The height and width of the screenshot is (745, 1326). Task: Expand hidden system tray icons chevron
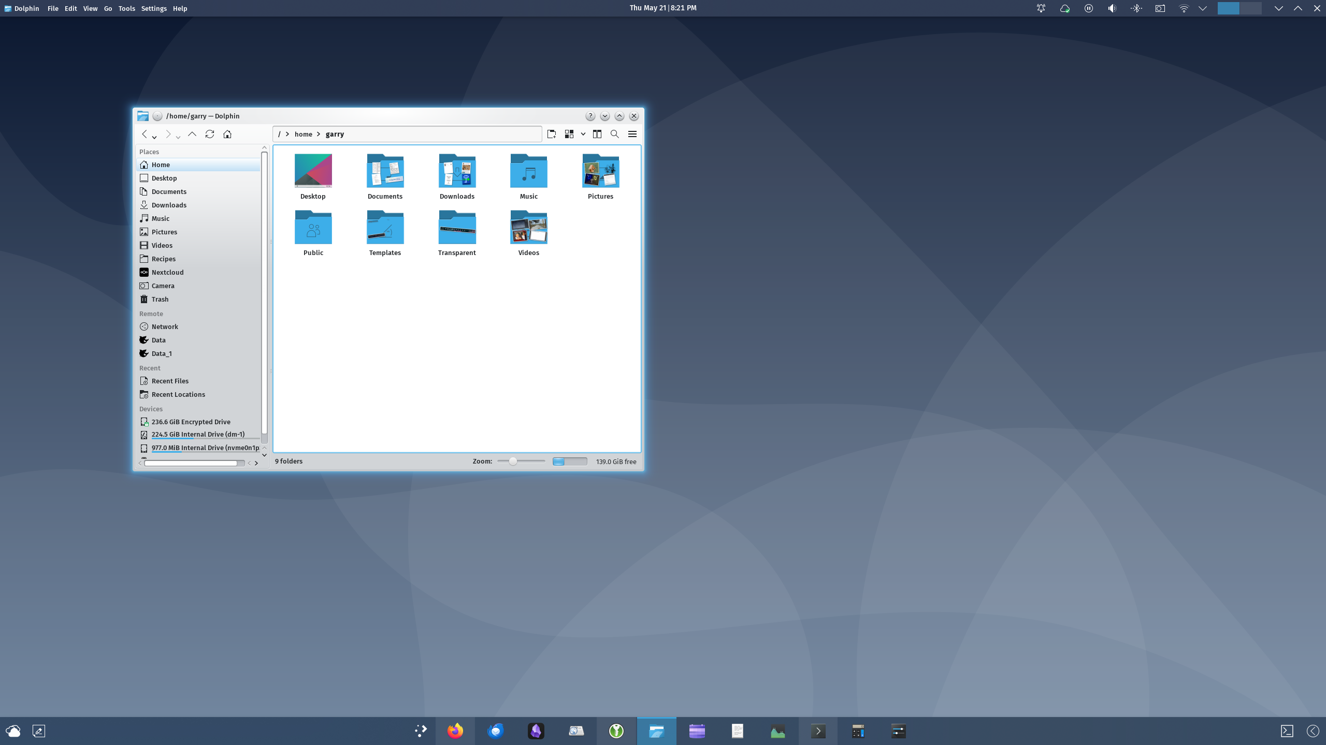(1203, 8)
